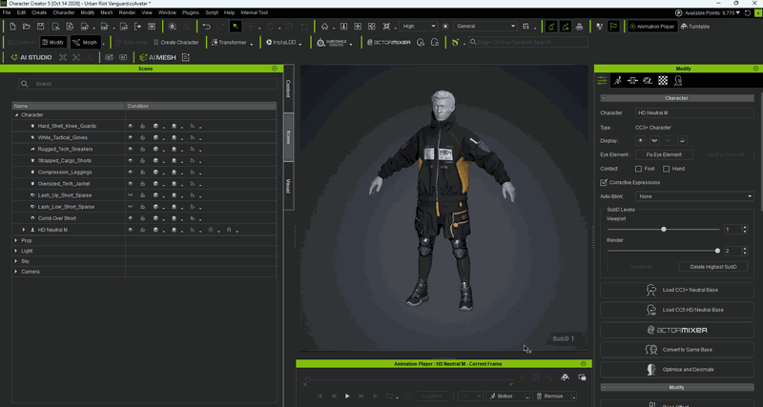Click the Render SubD level slider handle

717,251
